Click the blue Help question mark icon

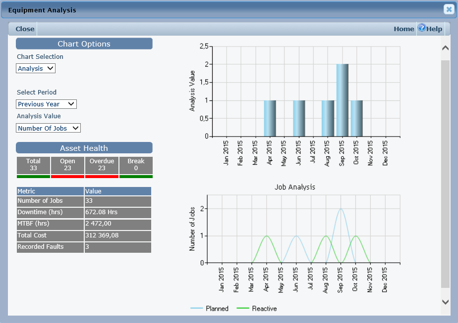(421, 28)
